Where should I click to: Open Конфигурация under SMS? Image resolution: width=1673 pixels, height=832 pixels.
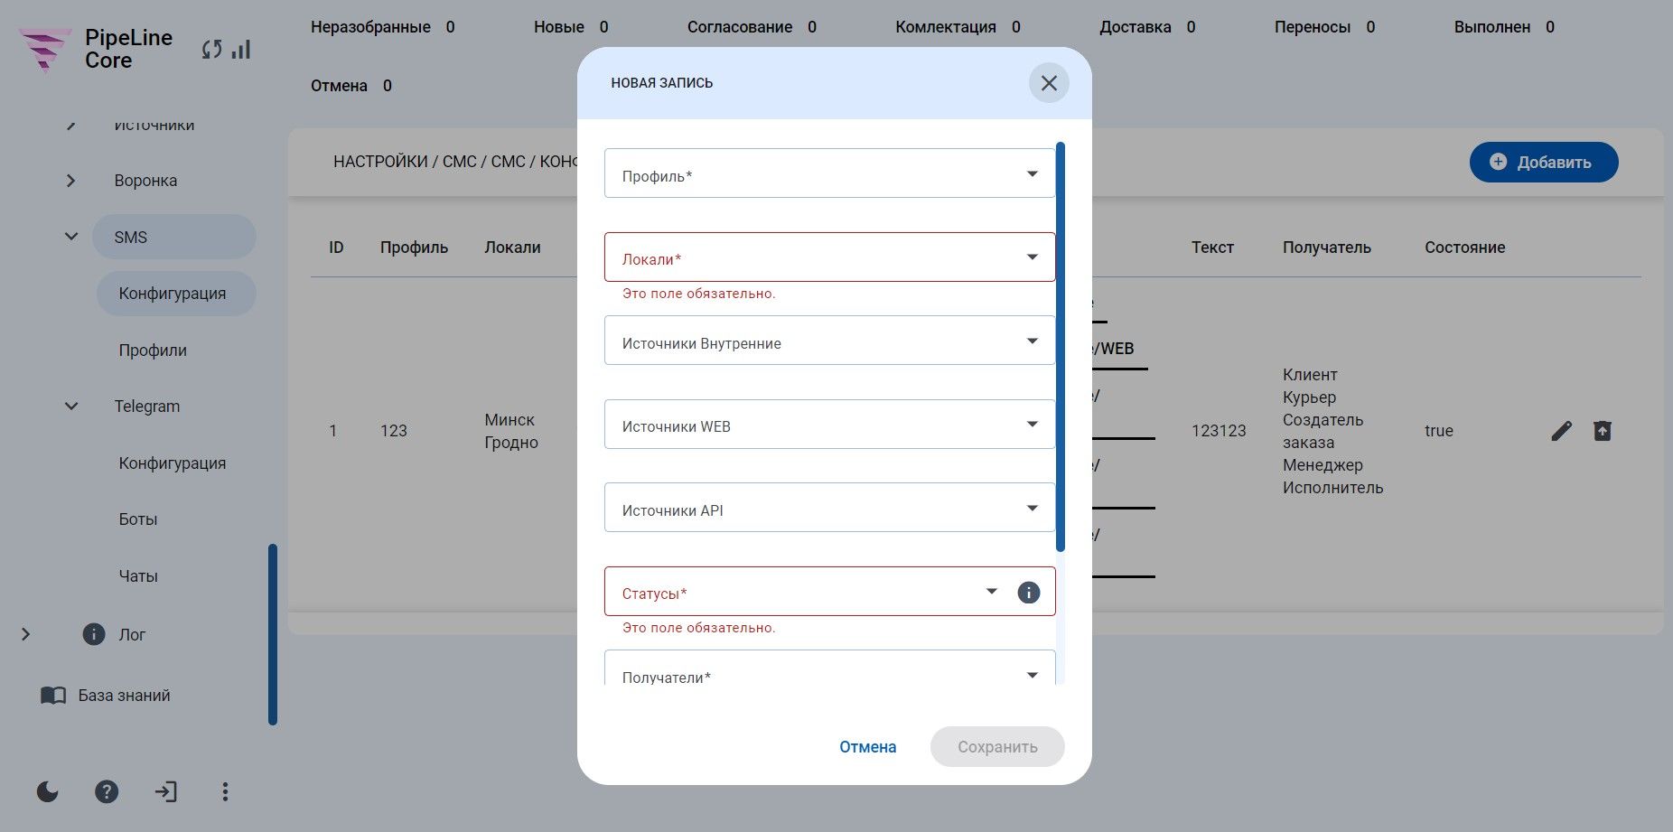point(176,294)
